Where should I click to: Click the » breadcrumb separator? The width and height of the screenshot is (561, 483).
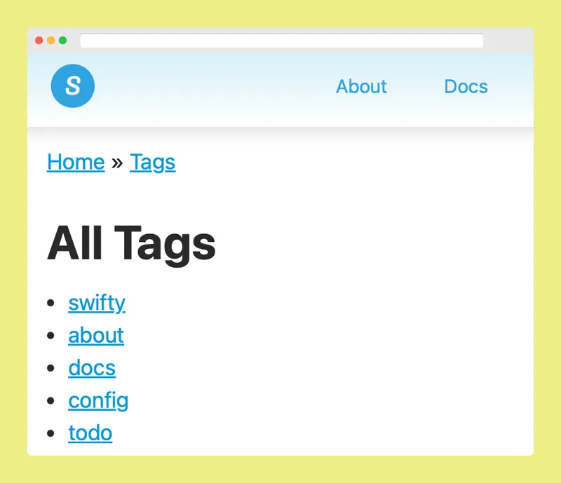pos(117,163)
